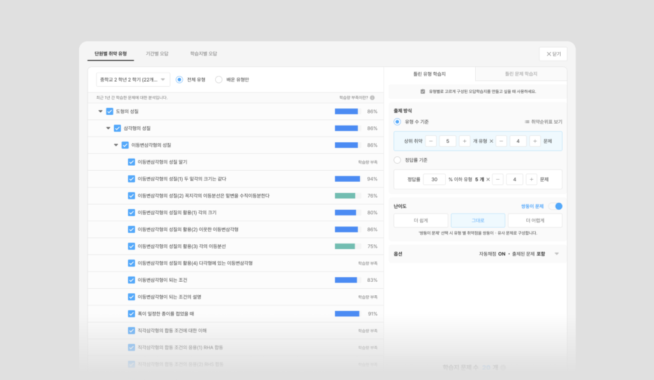Expand the 옵션 settings chevron
654x380 pixels.
coord(556,254)
